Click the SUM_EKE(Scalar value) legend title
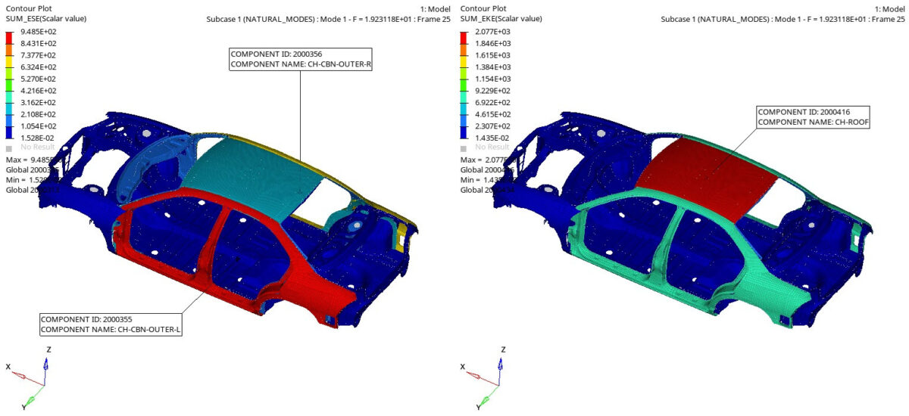 501,18
